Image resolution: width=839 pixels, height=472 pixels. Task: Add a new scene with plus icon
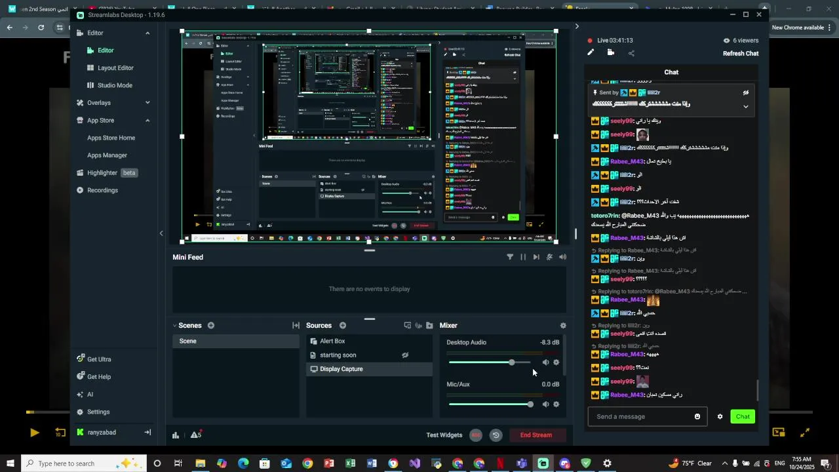[211, 326]
